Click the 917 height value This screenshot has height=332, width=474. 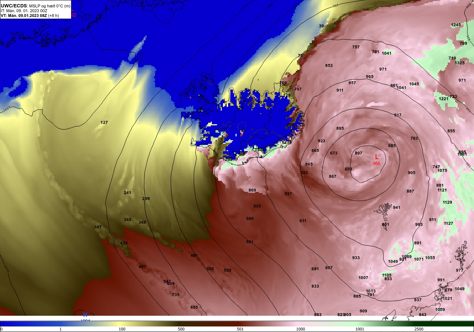click(x=398, y=115)
